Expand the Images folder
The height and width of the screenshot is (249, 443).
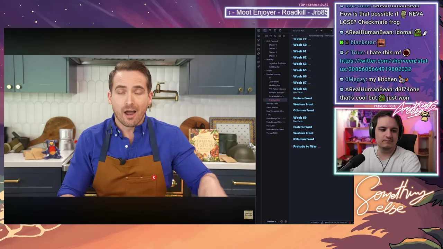265,71
